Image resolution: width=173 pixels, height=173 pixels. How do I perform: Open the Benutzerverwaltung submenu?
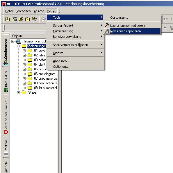[75, 37]
